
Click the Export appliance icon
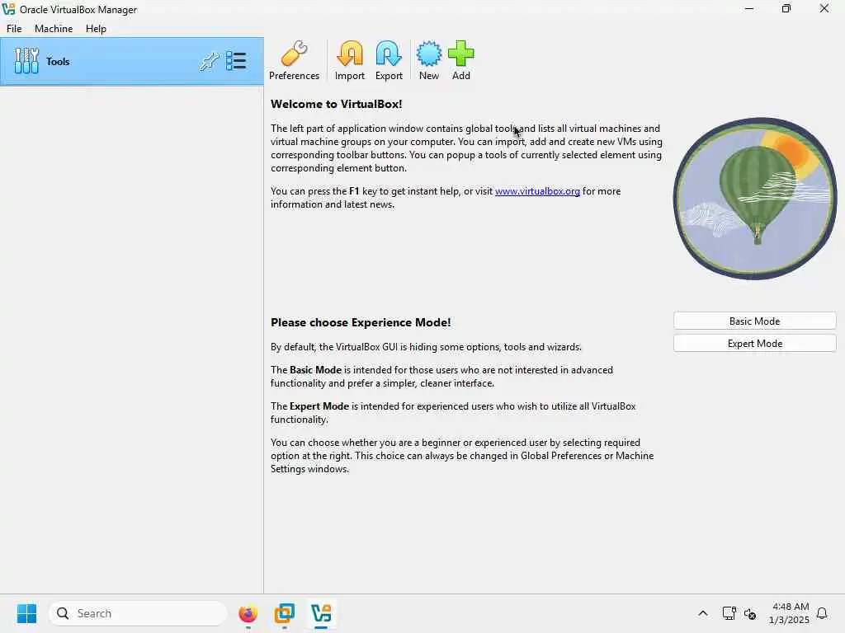pos(389,60)
